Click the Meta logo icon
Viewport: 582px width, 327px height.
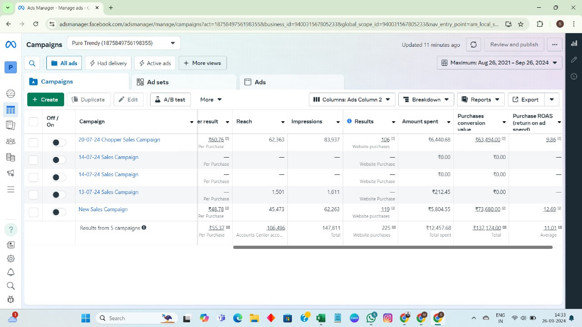(x=10, y=45)
